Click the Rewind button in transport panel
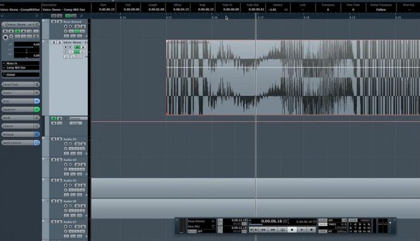 click(x=263, y=230)
